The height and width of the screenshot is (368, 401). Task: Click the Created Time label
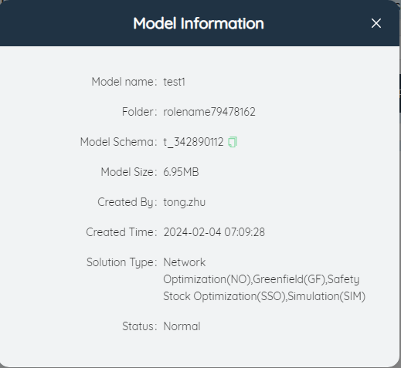click(121, 232)
